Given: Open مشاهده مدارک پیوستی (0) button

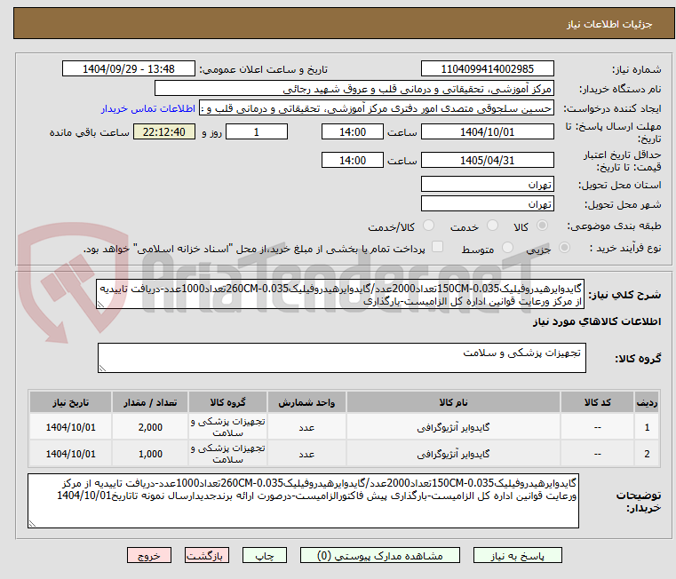Looking at the screenshot, I should 380,555.
